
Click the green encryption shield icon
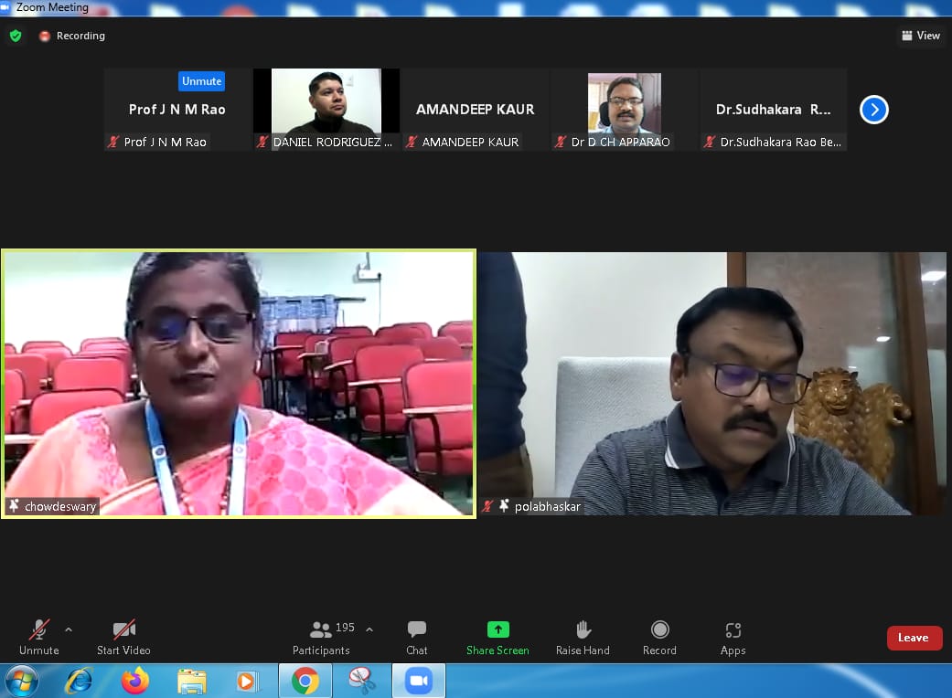coord(16,36)
